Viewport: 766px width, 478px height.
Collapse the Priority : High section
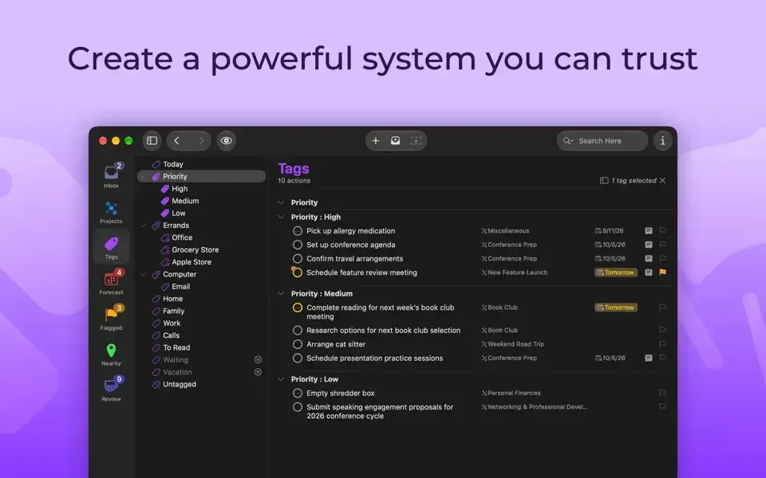pos(281,217)
